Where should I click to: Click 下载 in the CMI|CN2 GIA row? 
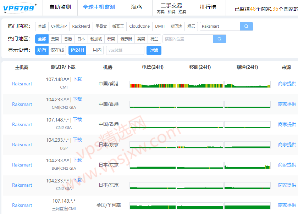point(78,99)
